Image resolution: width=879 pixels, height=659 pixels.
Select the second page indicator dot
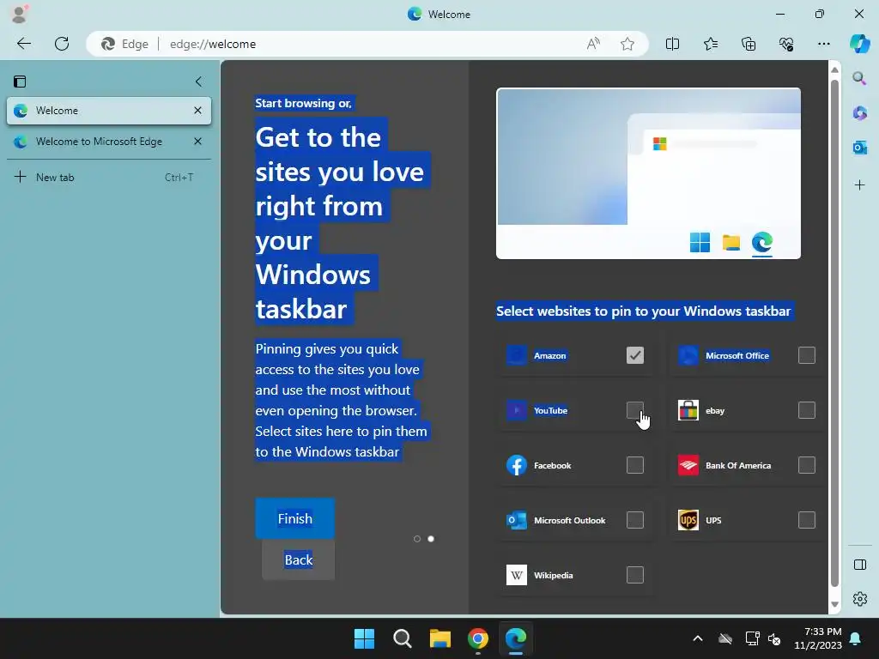click(x=431, y=539)
